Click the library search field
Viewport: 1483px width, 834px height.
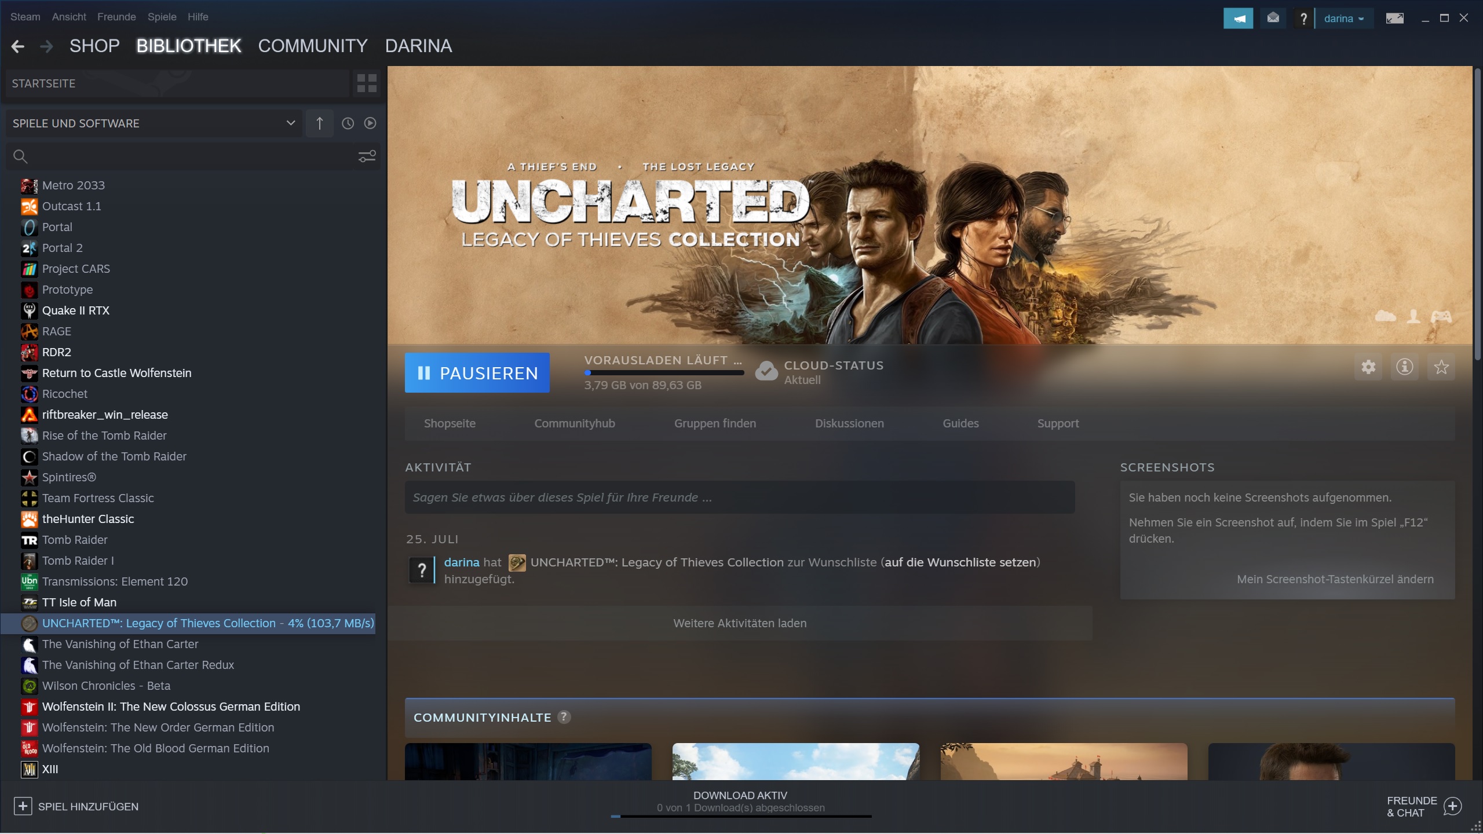pos(185,156)
